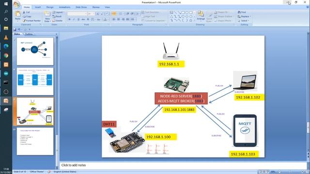Open Chrome from the taskbar
310x174 pixels.
[6, 56]
